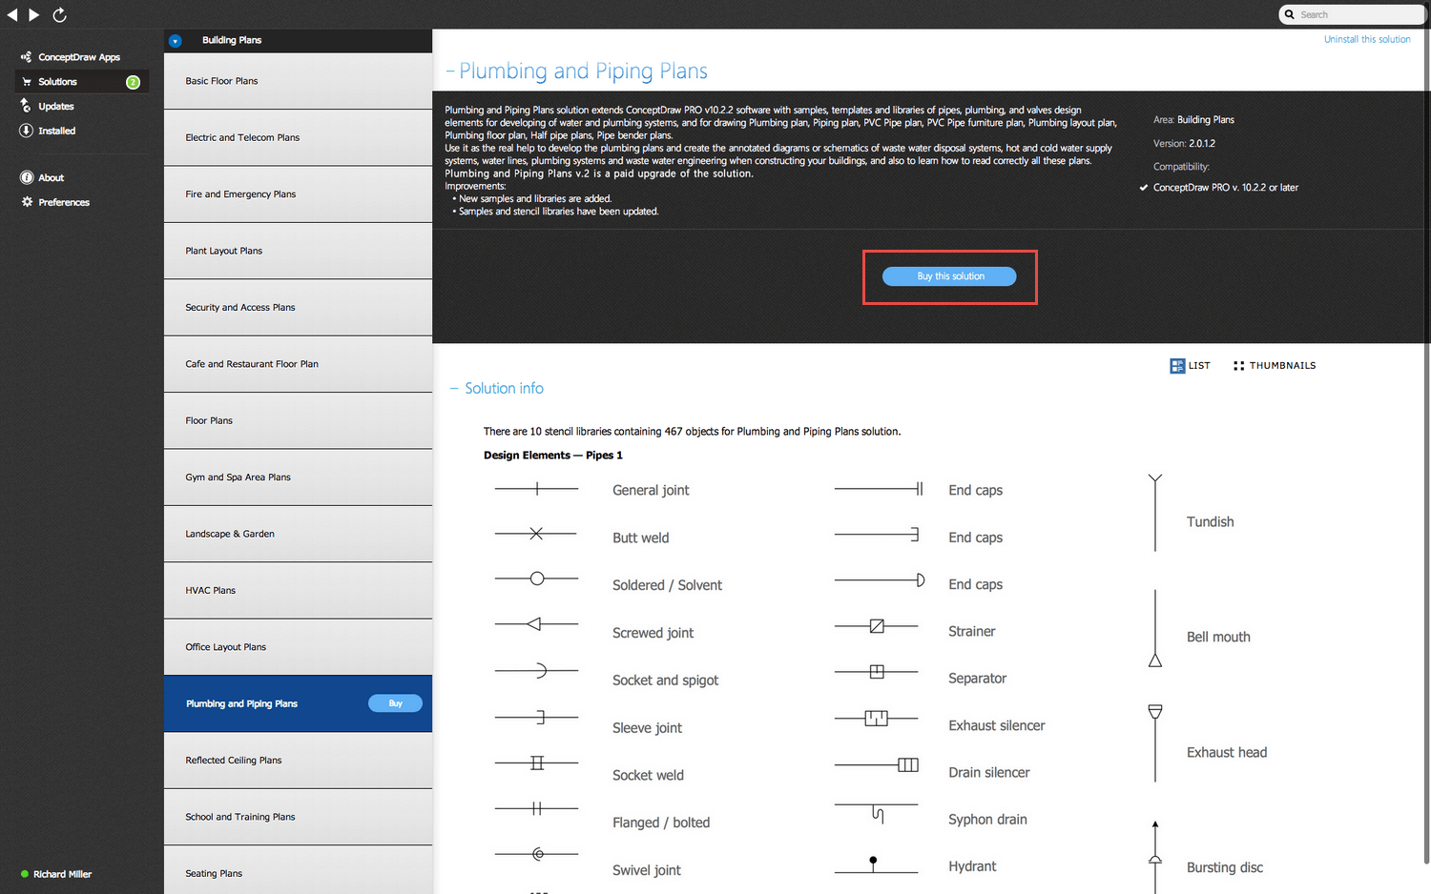Click the Screwed joint symbol
Screen dimensions: 1431x894
click(x=536, y=624)
